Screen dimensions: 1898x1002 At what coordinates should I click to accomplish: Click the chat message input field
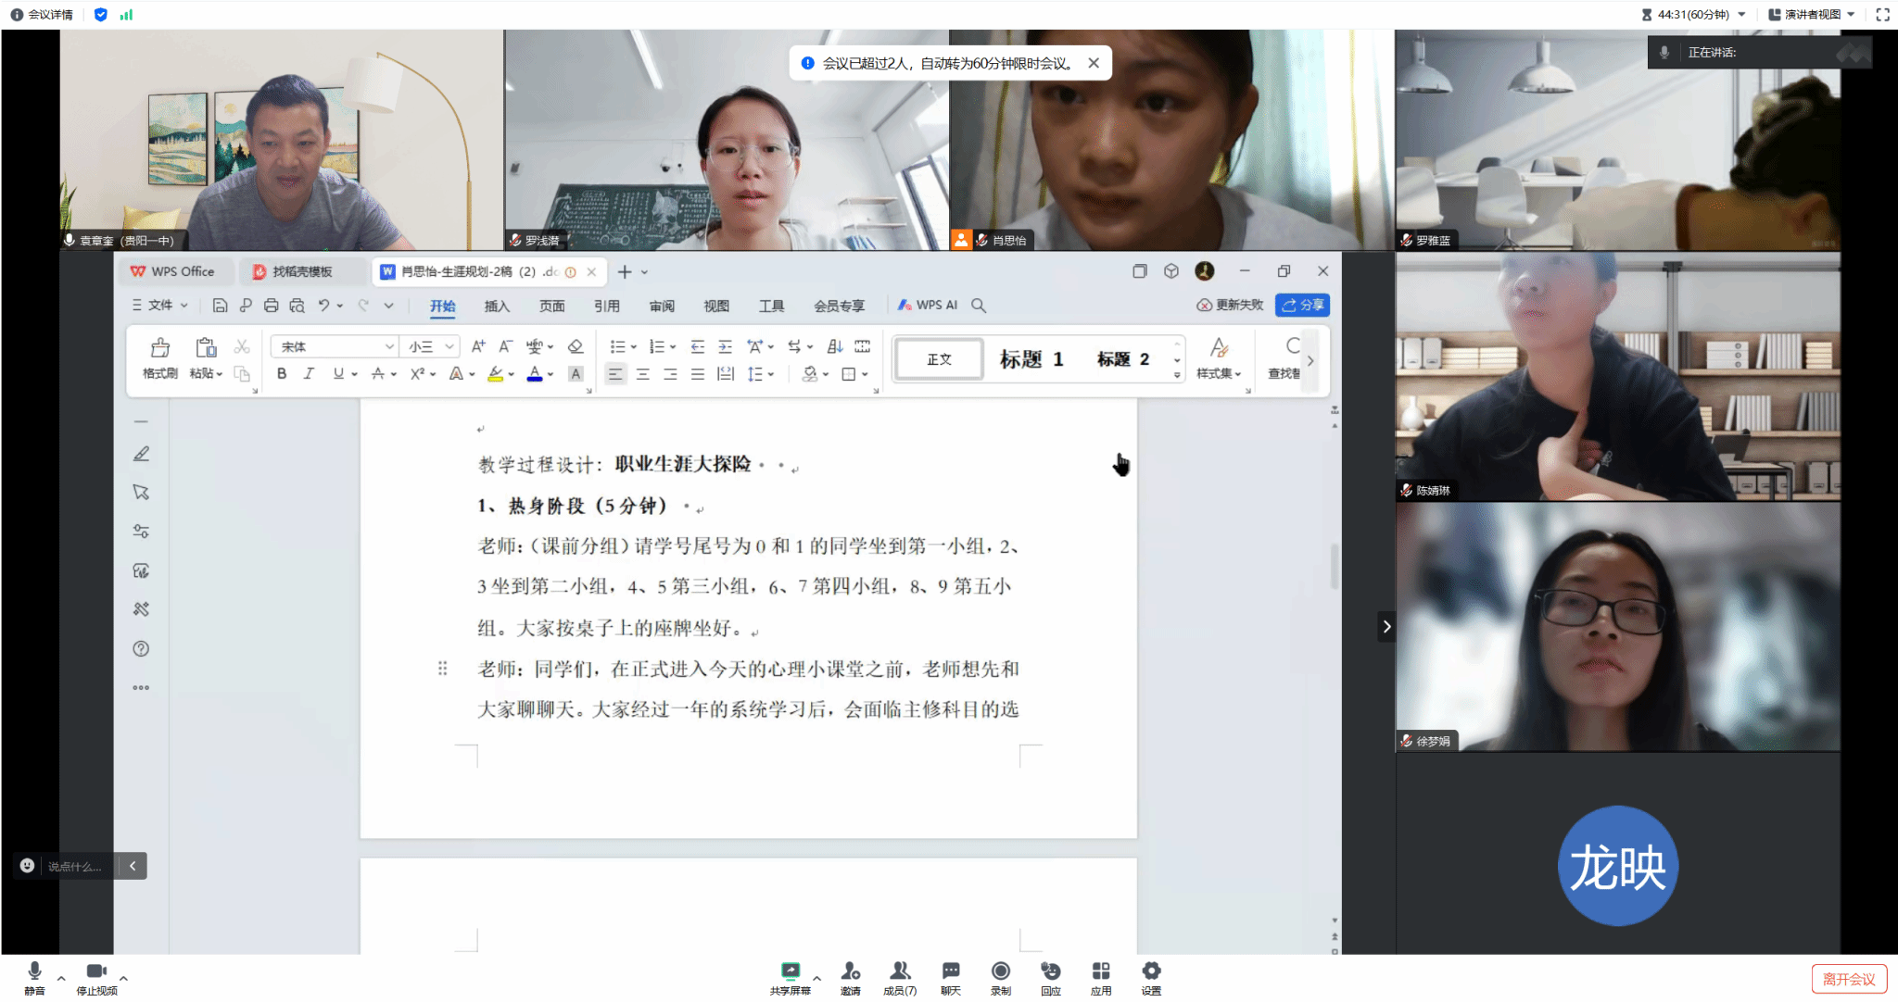pos(75,866)
